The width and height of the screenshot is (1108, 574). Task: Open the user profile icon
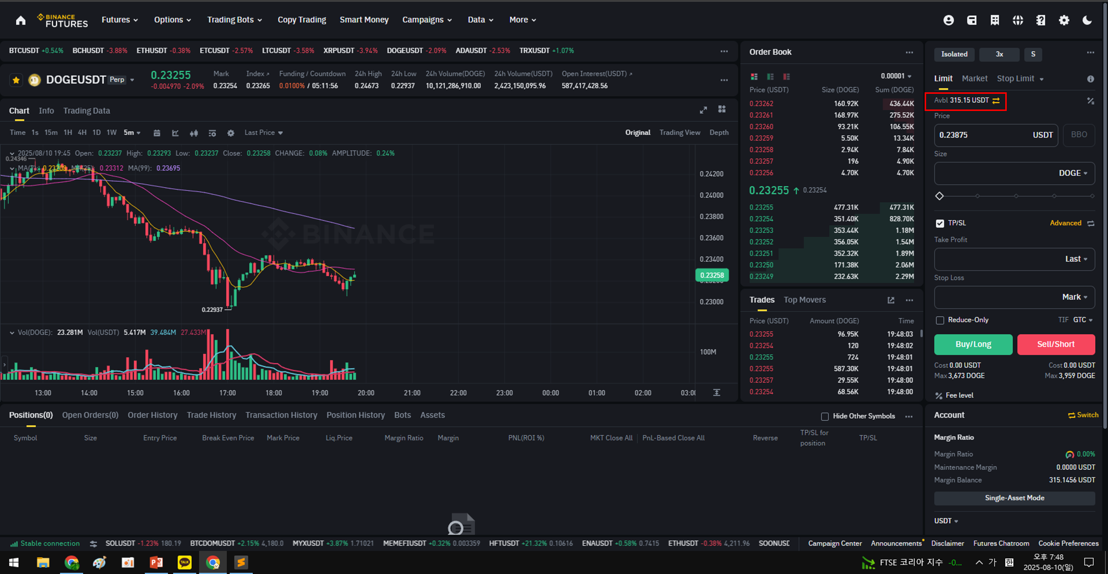click(x=948, y=20)
